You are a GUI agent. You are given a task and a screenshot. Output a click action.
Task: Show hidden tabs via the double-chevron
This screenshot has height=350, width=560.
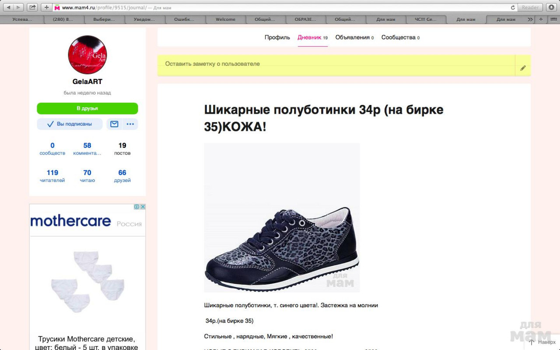click(x=530, y=19)
